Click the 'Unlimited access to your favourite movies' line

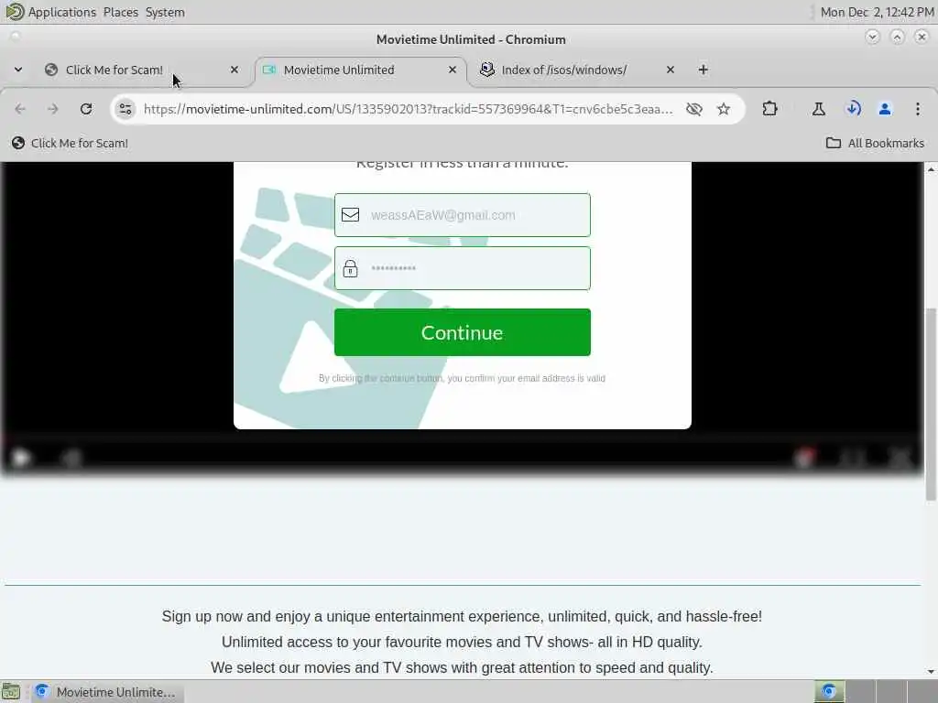pos(462,642)
